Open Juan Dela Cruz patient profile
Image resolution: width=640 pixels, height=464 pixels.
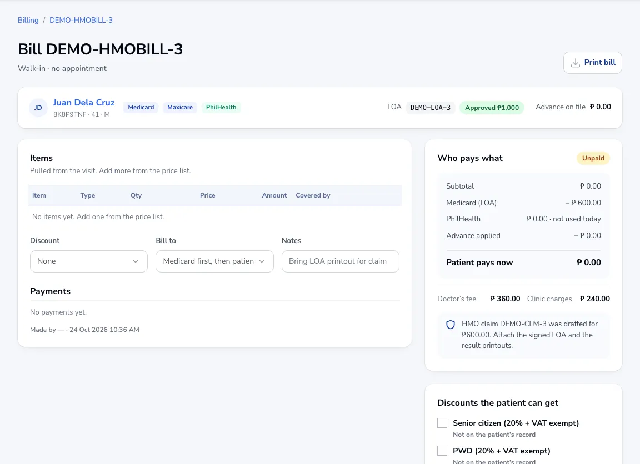click(x=84, y=103)
